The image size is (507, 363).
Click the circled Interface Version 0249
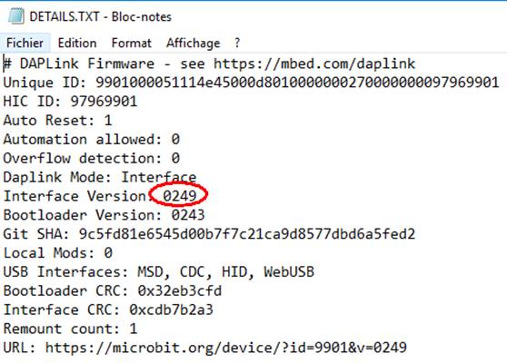pyautogui.click(x=180, y=196)
